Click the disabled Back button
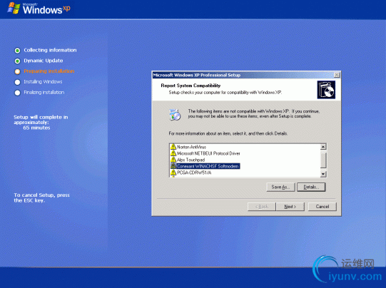Image resolution: width=386 pixels, height=288 pixels. (261, 207)
